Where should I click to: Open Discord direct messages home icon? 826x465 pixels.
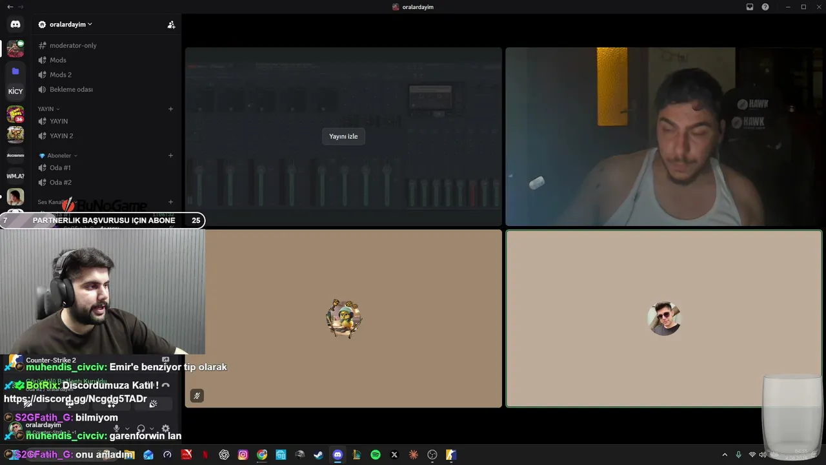point(15,24)
